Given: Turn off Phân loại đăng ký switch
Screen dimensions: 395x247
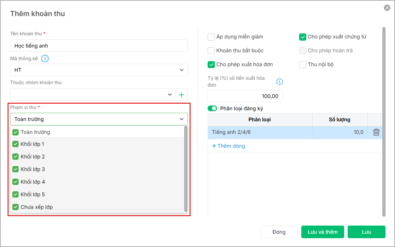Looking at the screenshot, I should click(212, 108).
